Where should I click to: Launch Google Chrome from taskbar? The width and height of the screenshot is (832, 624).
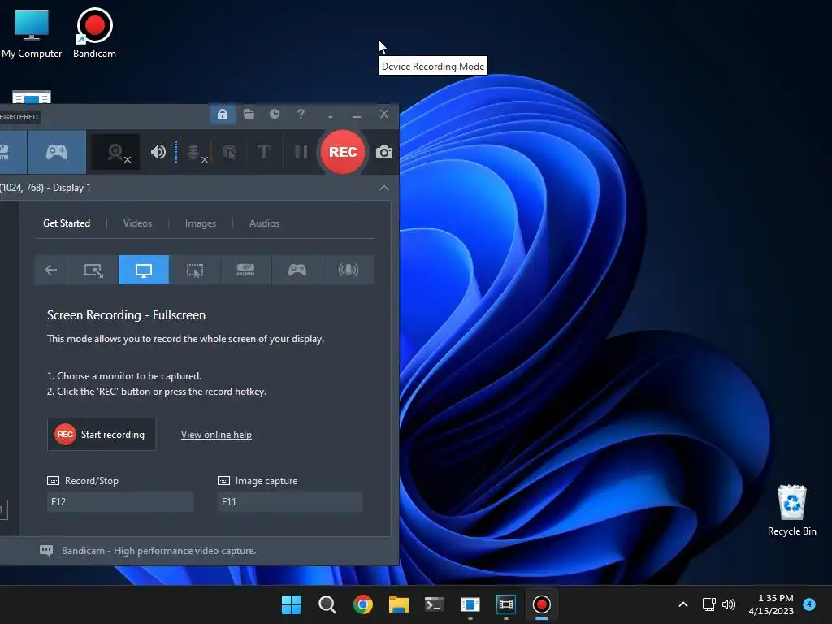click(x=363, y=604)
